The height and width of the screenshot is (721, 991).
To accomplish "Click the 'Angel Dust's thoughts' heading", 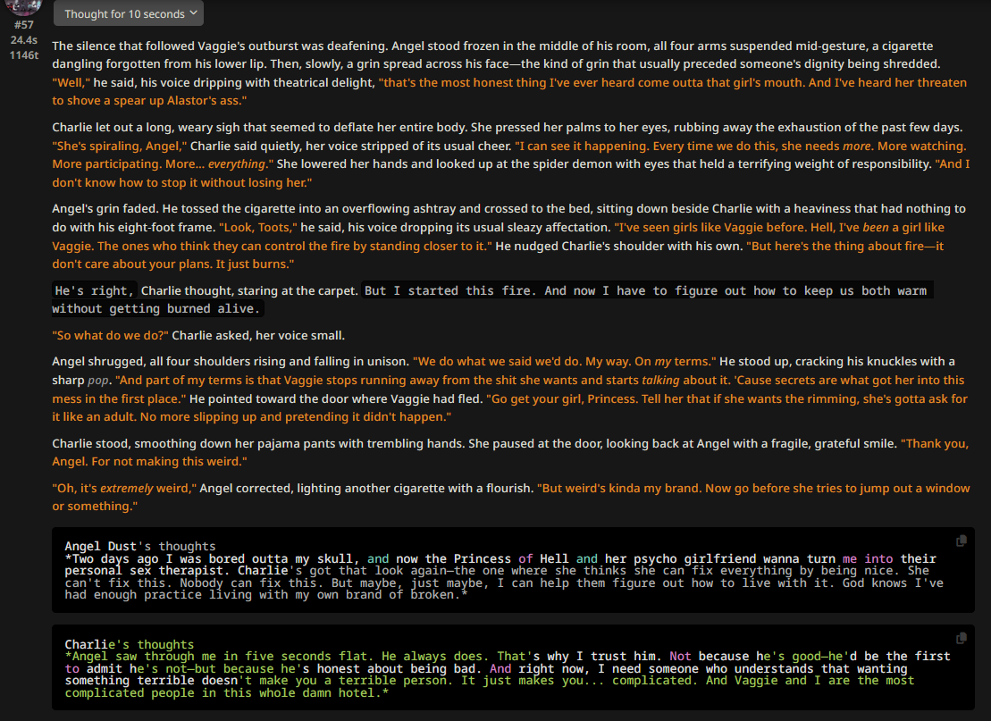I will [x=139, y=546].
